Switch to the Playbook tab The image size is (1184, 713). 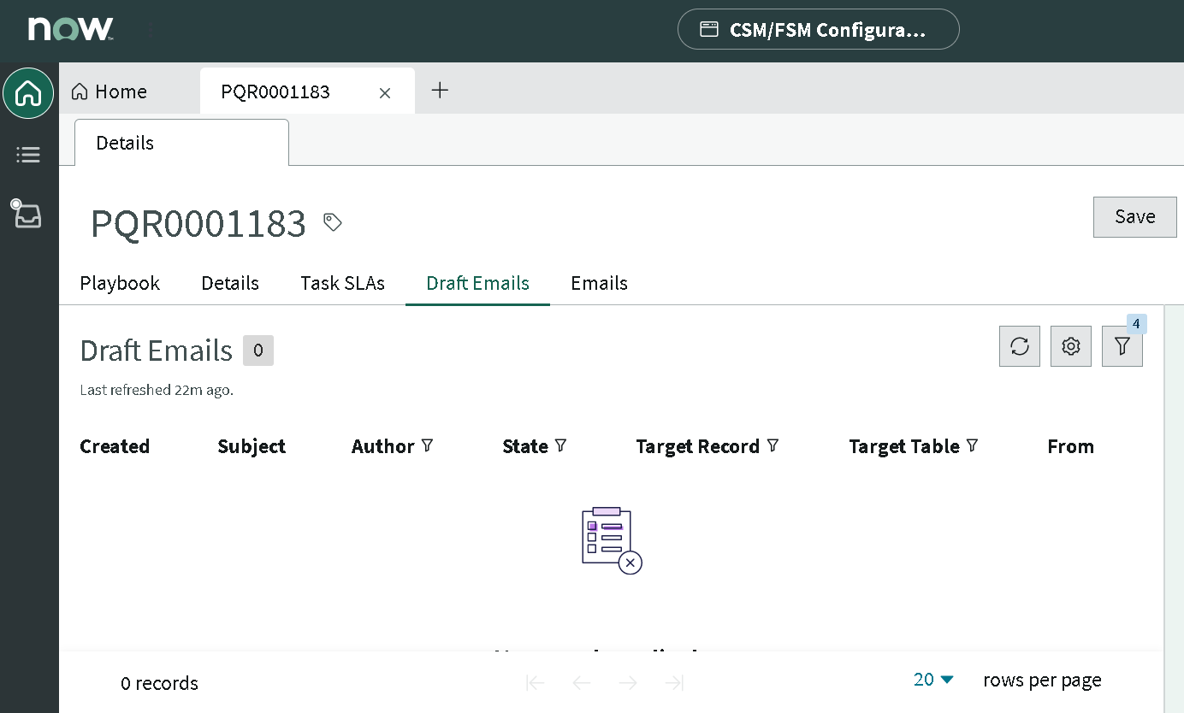(119, 283)
